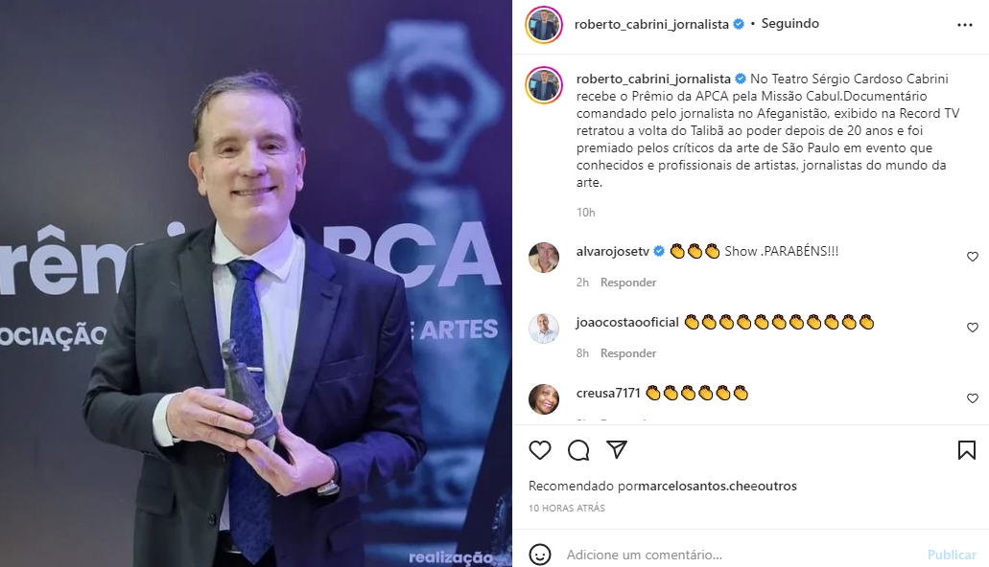Toggle the Seguindo follow status
The width and height of the screenshot is (989, 567).
[789, 23]
